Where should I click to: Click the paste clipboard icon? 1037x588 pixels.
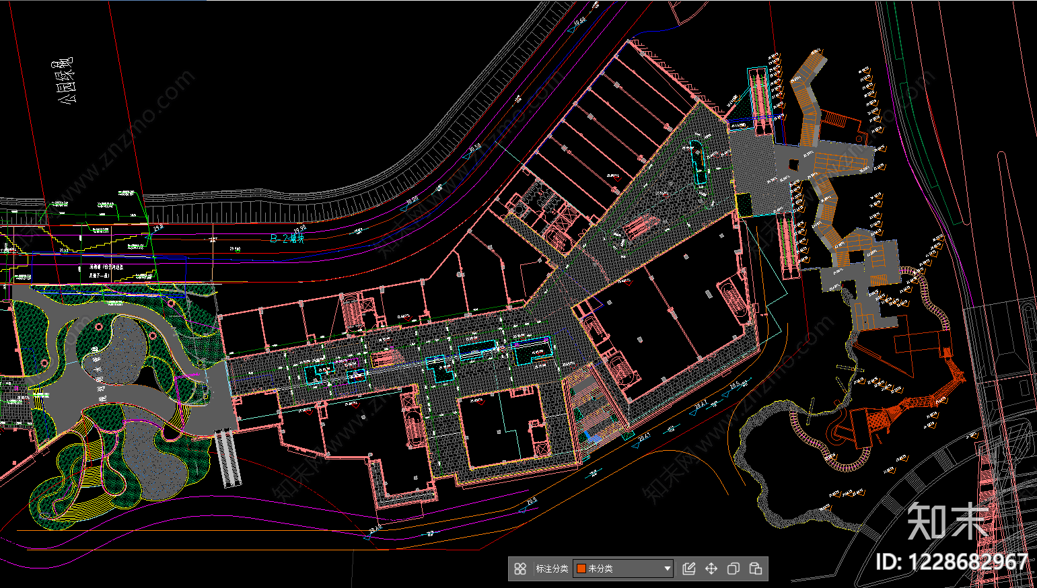[755, 568]
